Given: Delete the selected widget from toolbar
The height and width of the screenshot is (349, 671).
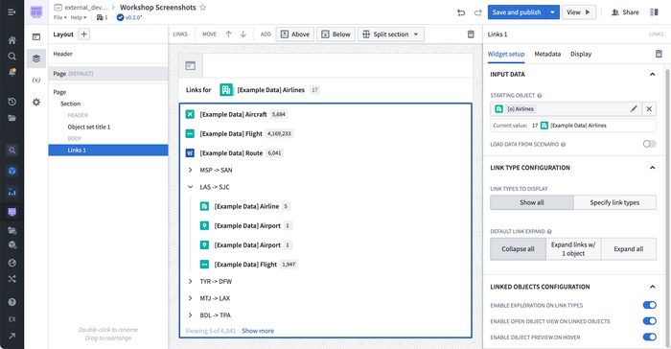Looking at the screenshot, I should click(471, 35).
